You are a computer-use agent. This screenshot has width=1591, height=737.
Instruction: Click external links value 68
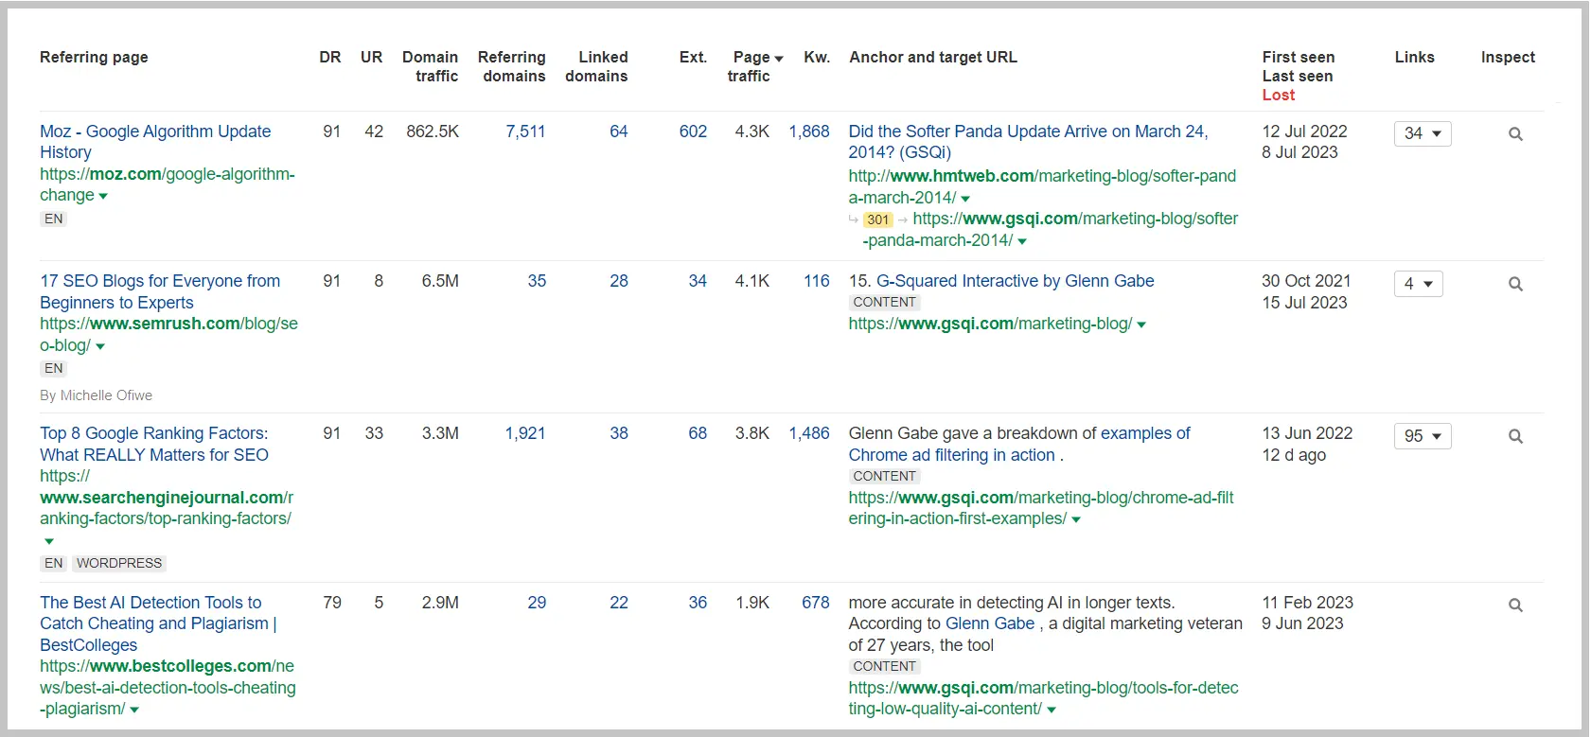698,433
